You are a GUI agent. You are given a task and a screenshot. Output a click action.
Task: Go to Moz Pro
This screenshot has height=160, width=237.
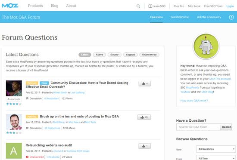point(179,6)
